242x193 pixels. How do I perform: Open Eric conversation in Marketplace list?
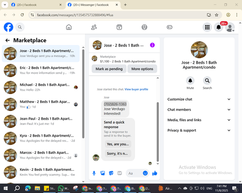(41, 70)
